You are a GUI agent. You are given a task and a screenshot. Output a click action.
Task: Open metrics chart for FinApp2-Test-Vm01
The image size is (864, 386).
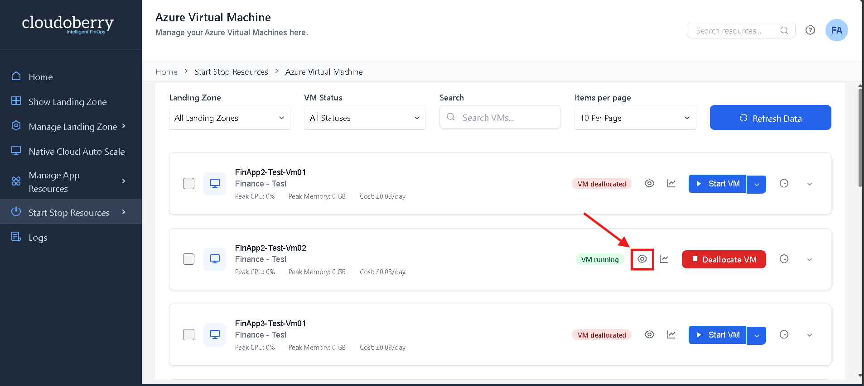pos(671,183)
